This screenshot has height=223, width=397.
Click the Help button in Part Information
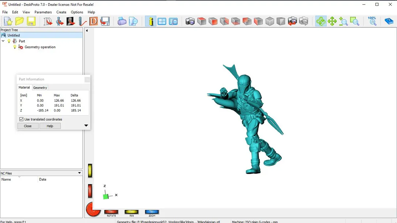[x=50, y=126]
